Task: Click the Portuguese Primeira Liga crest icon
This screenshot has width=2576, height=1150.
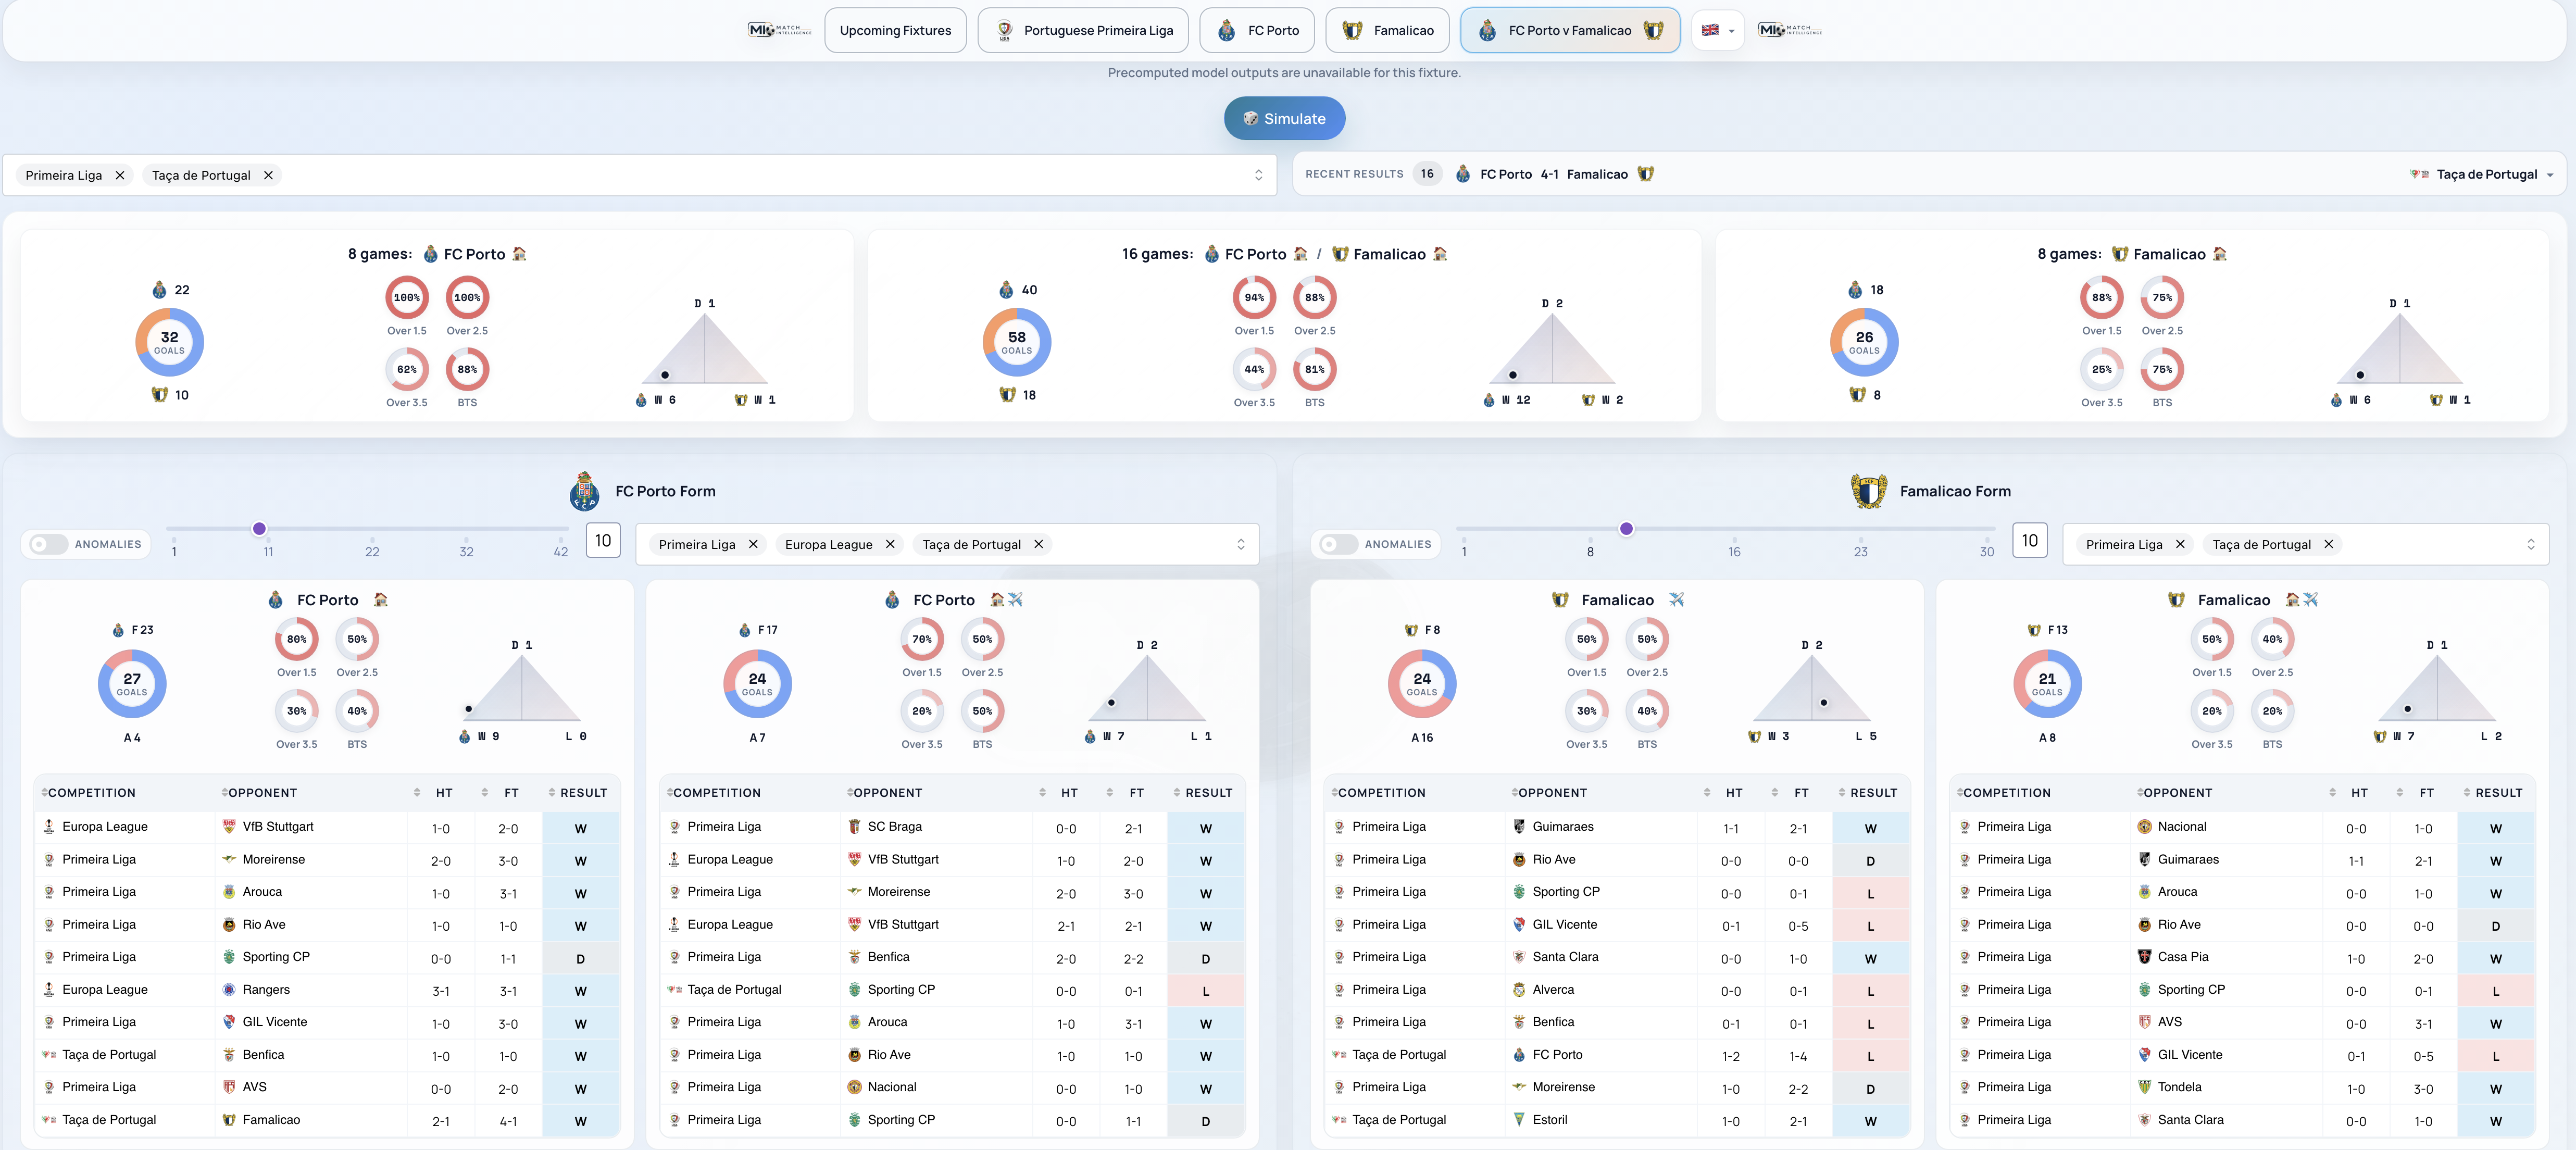Action: click(1005, 31)
